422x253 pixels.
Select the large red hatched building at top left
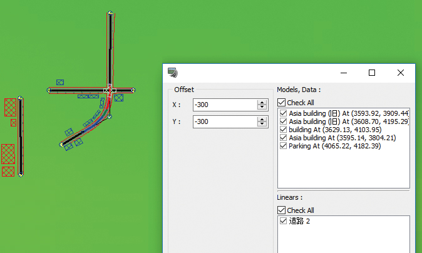(x=10, y=107)
